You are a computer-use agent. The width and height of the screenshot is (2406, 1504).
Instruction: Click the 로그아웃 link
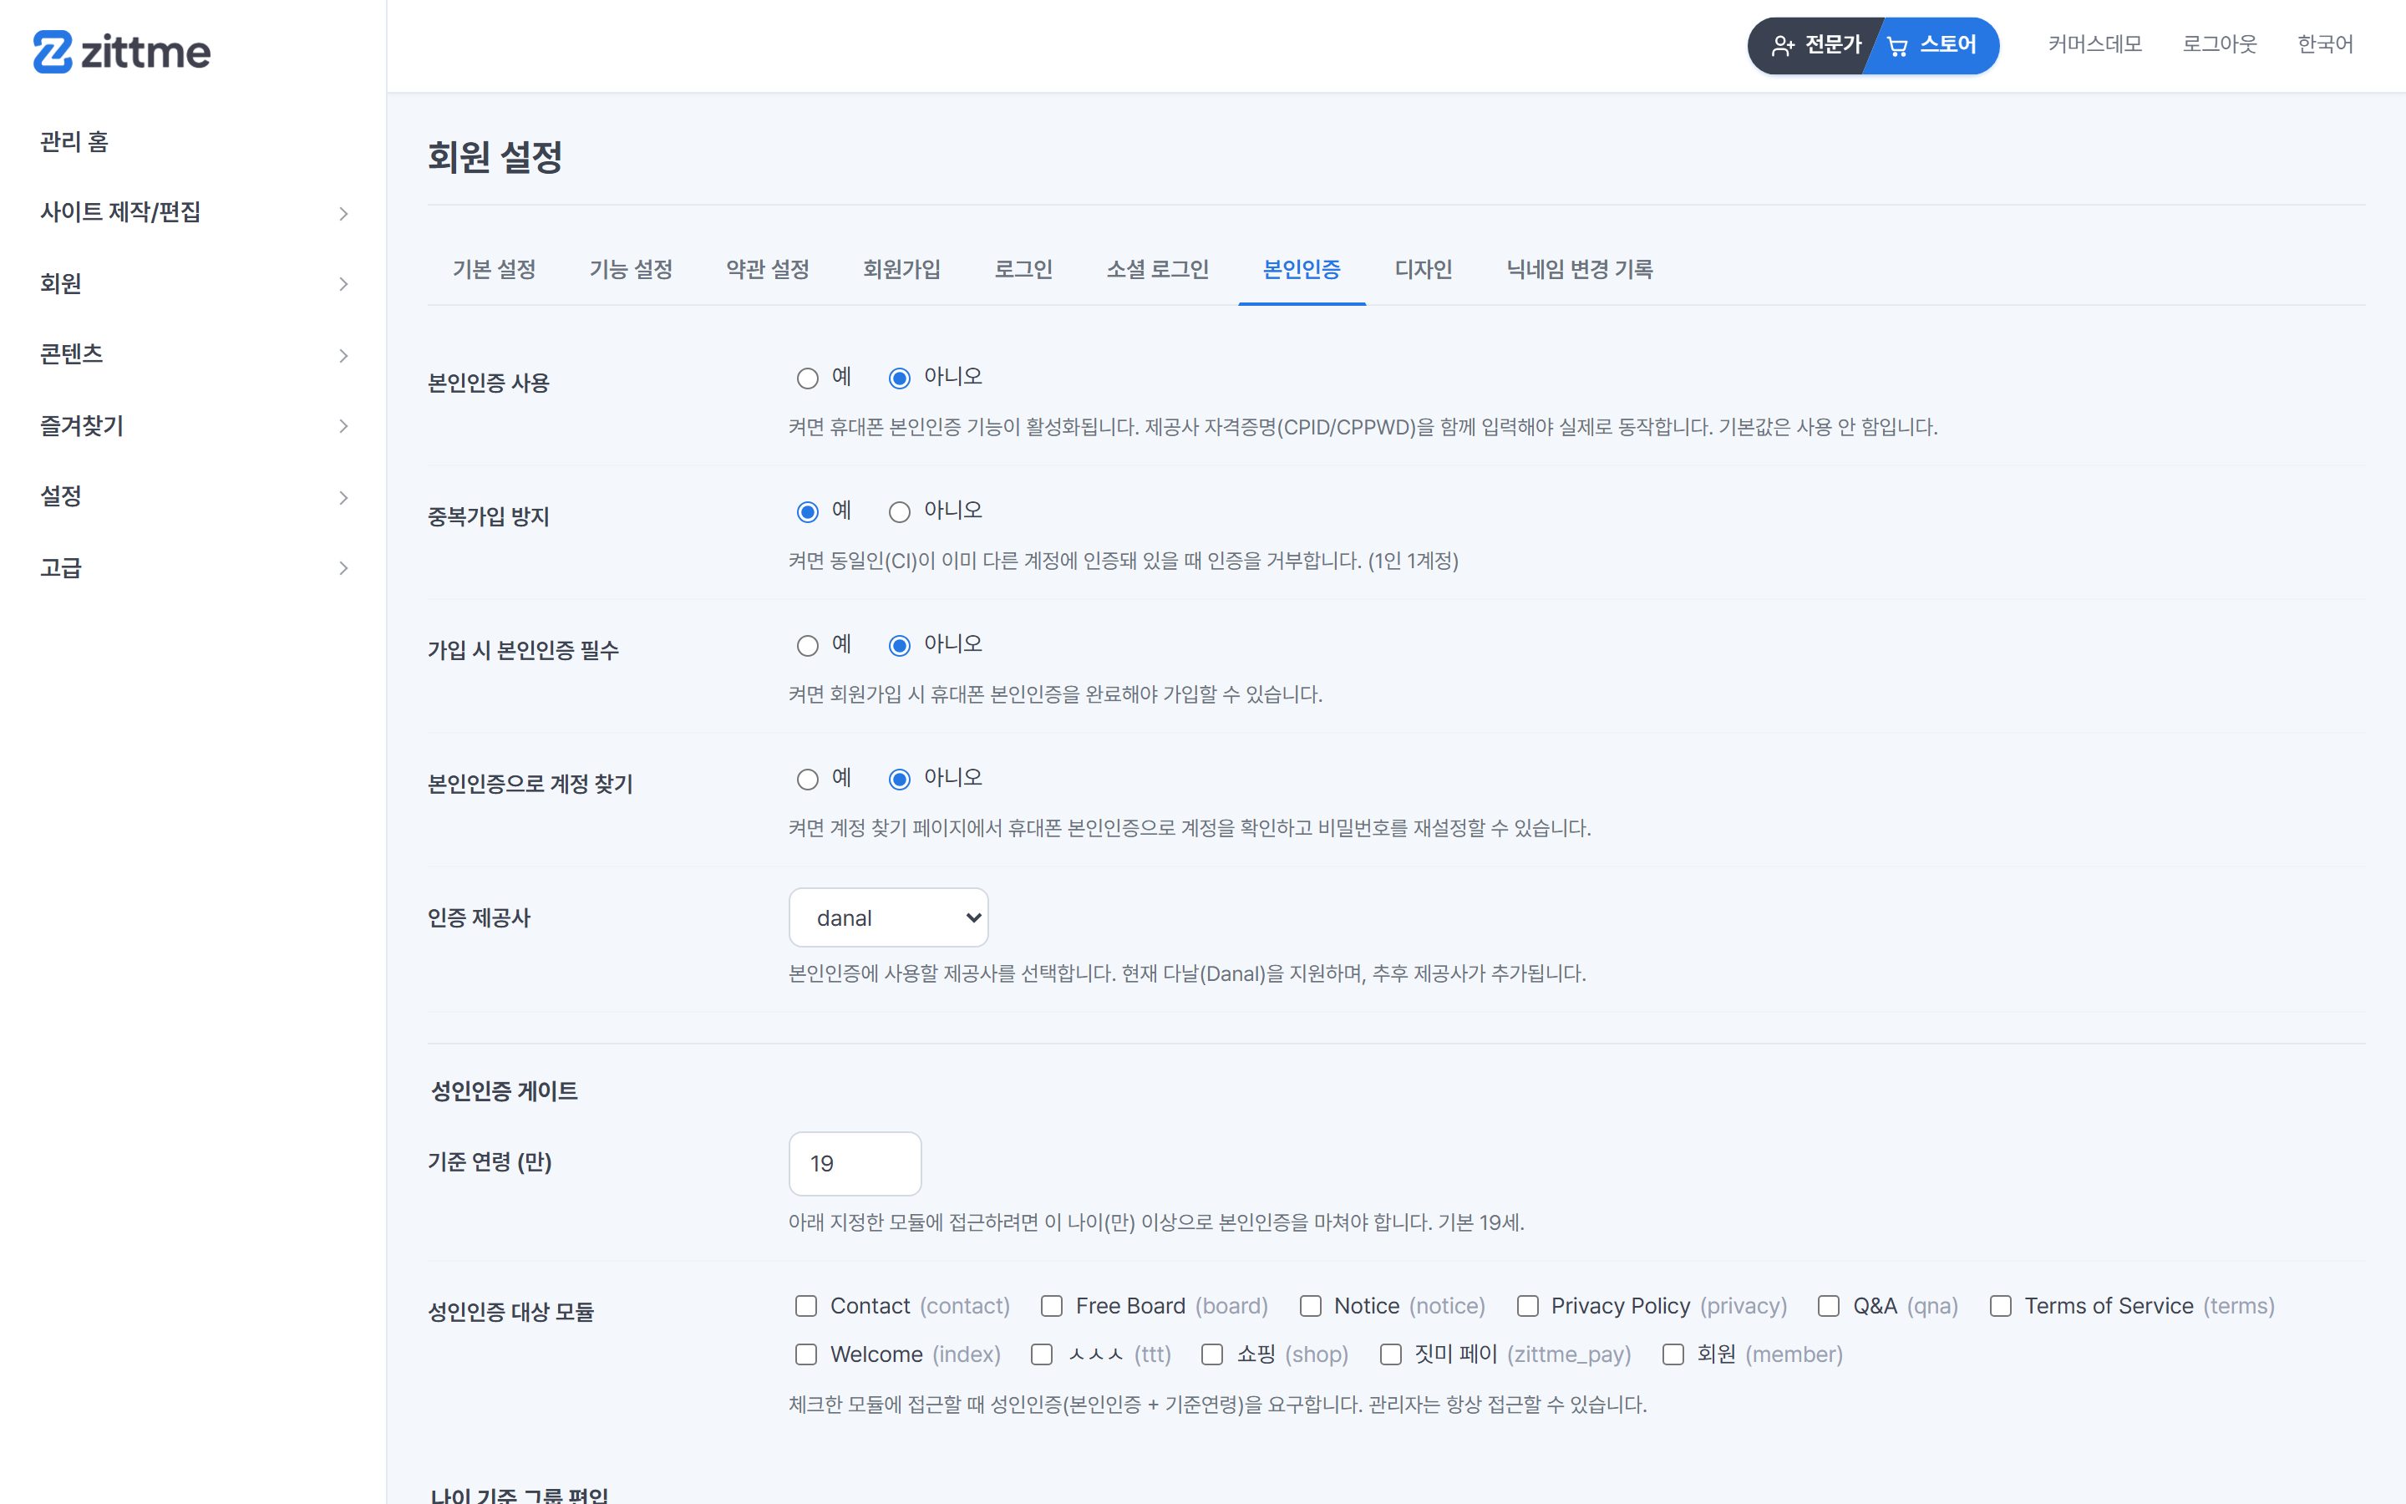tap(2219, 45)
